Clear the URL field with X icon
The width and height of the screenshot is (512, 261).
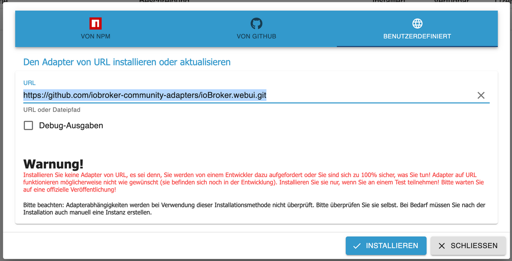(x=481, y=95)
